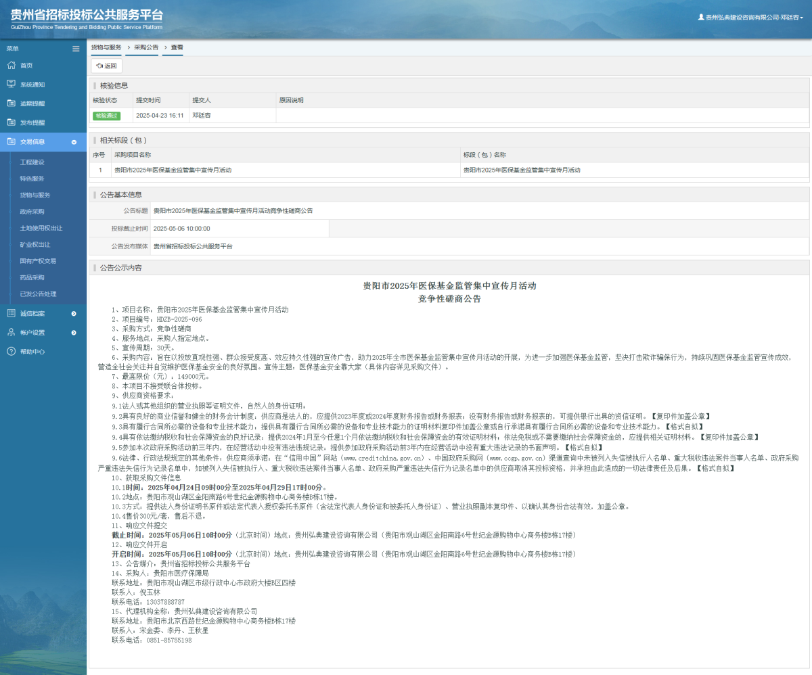The height and width of the screenshot is (675, 812).
Task: Click the 采购公告 breadcrumb link
Action: pos(146,47)
